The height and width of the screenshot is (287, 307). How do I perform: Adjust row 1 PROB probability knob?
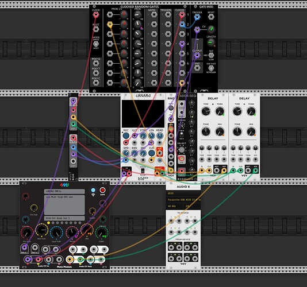tap(137, 15)
